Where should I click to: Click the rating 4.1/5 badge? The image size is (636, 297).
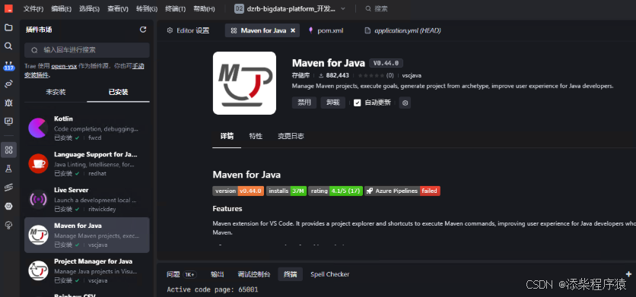point(335,191)
